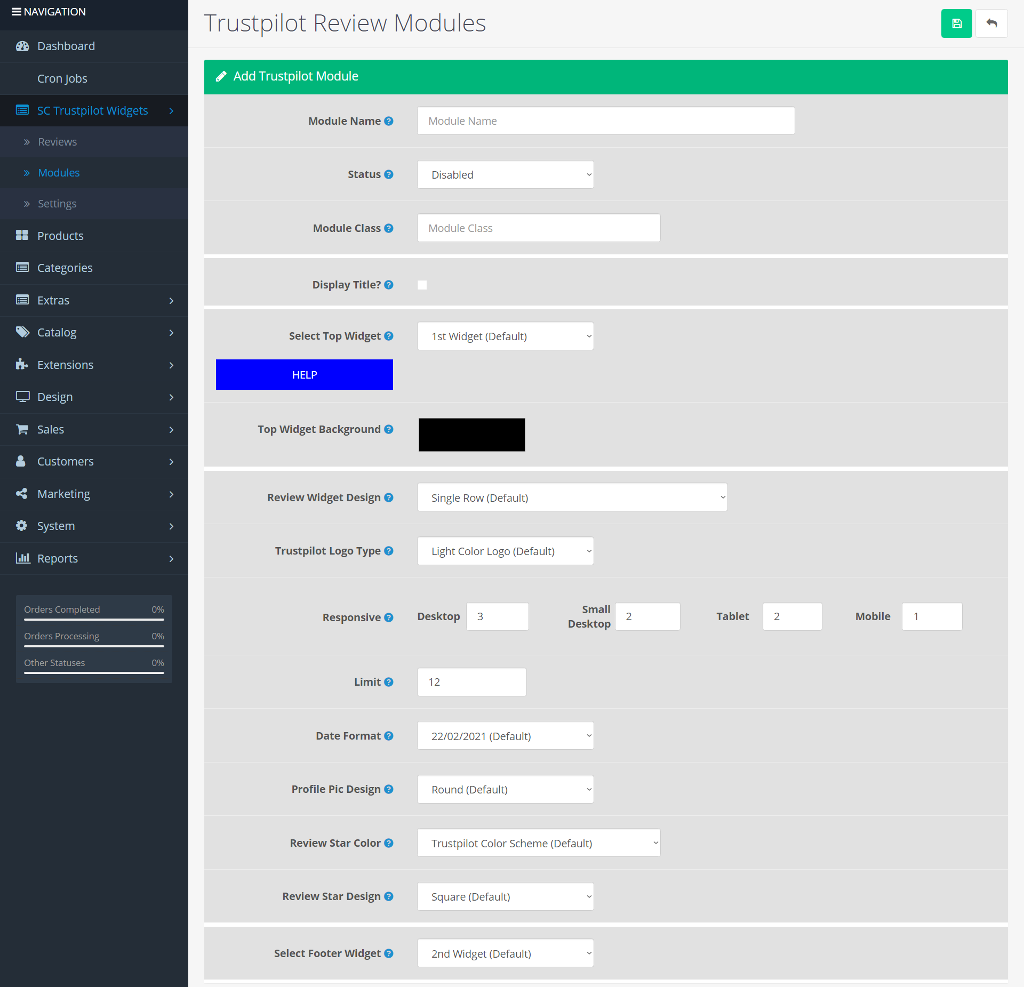Image resolution: width=1024 pixels, height=987 pixels.
Task: Click Top Widget Background black color swatch
Action: [472, 435]
